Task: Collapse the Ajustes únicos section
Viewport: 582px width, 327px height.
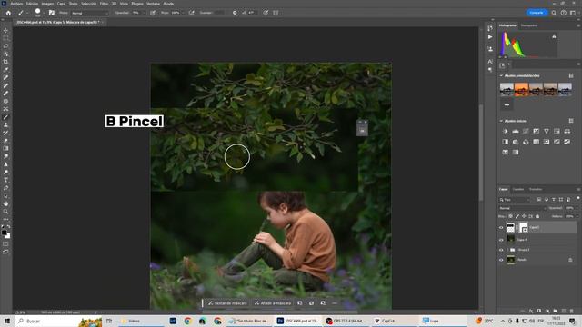Action: [501, 121]
